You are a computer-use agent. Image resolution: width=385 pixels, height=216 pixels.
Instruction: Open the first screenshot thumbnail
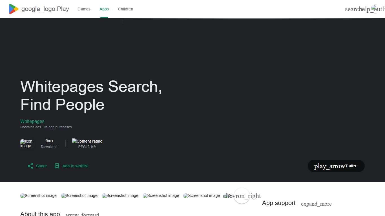coord(38,195)
